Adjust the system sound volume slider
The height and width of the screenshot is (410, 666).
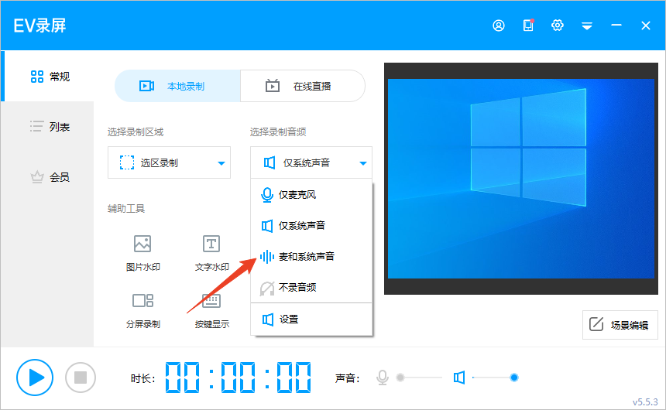(495, 378)
